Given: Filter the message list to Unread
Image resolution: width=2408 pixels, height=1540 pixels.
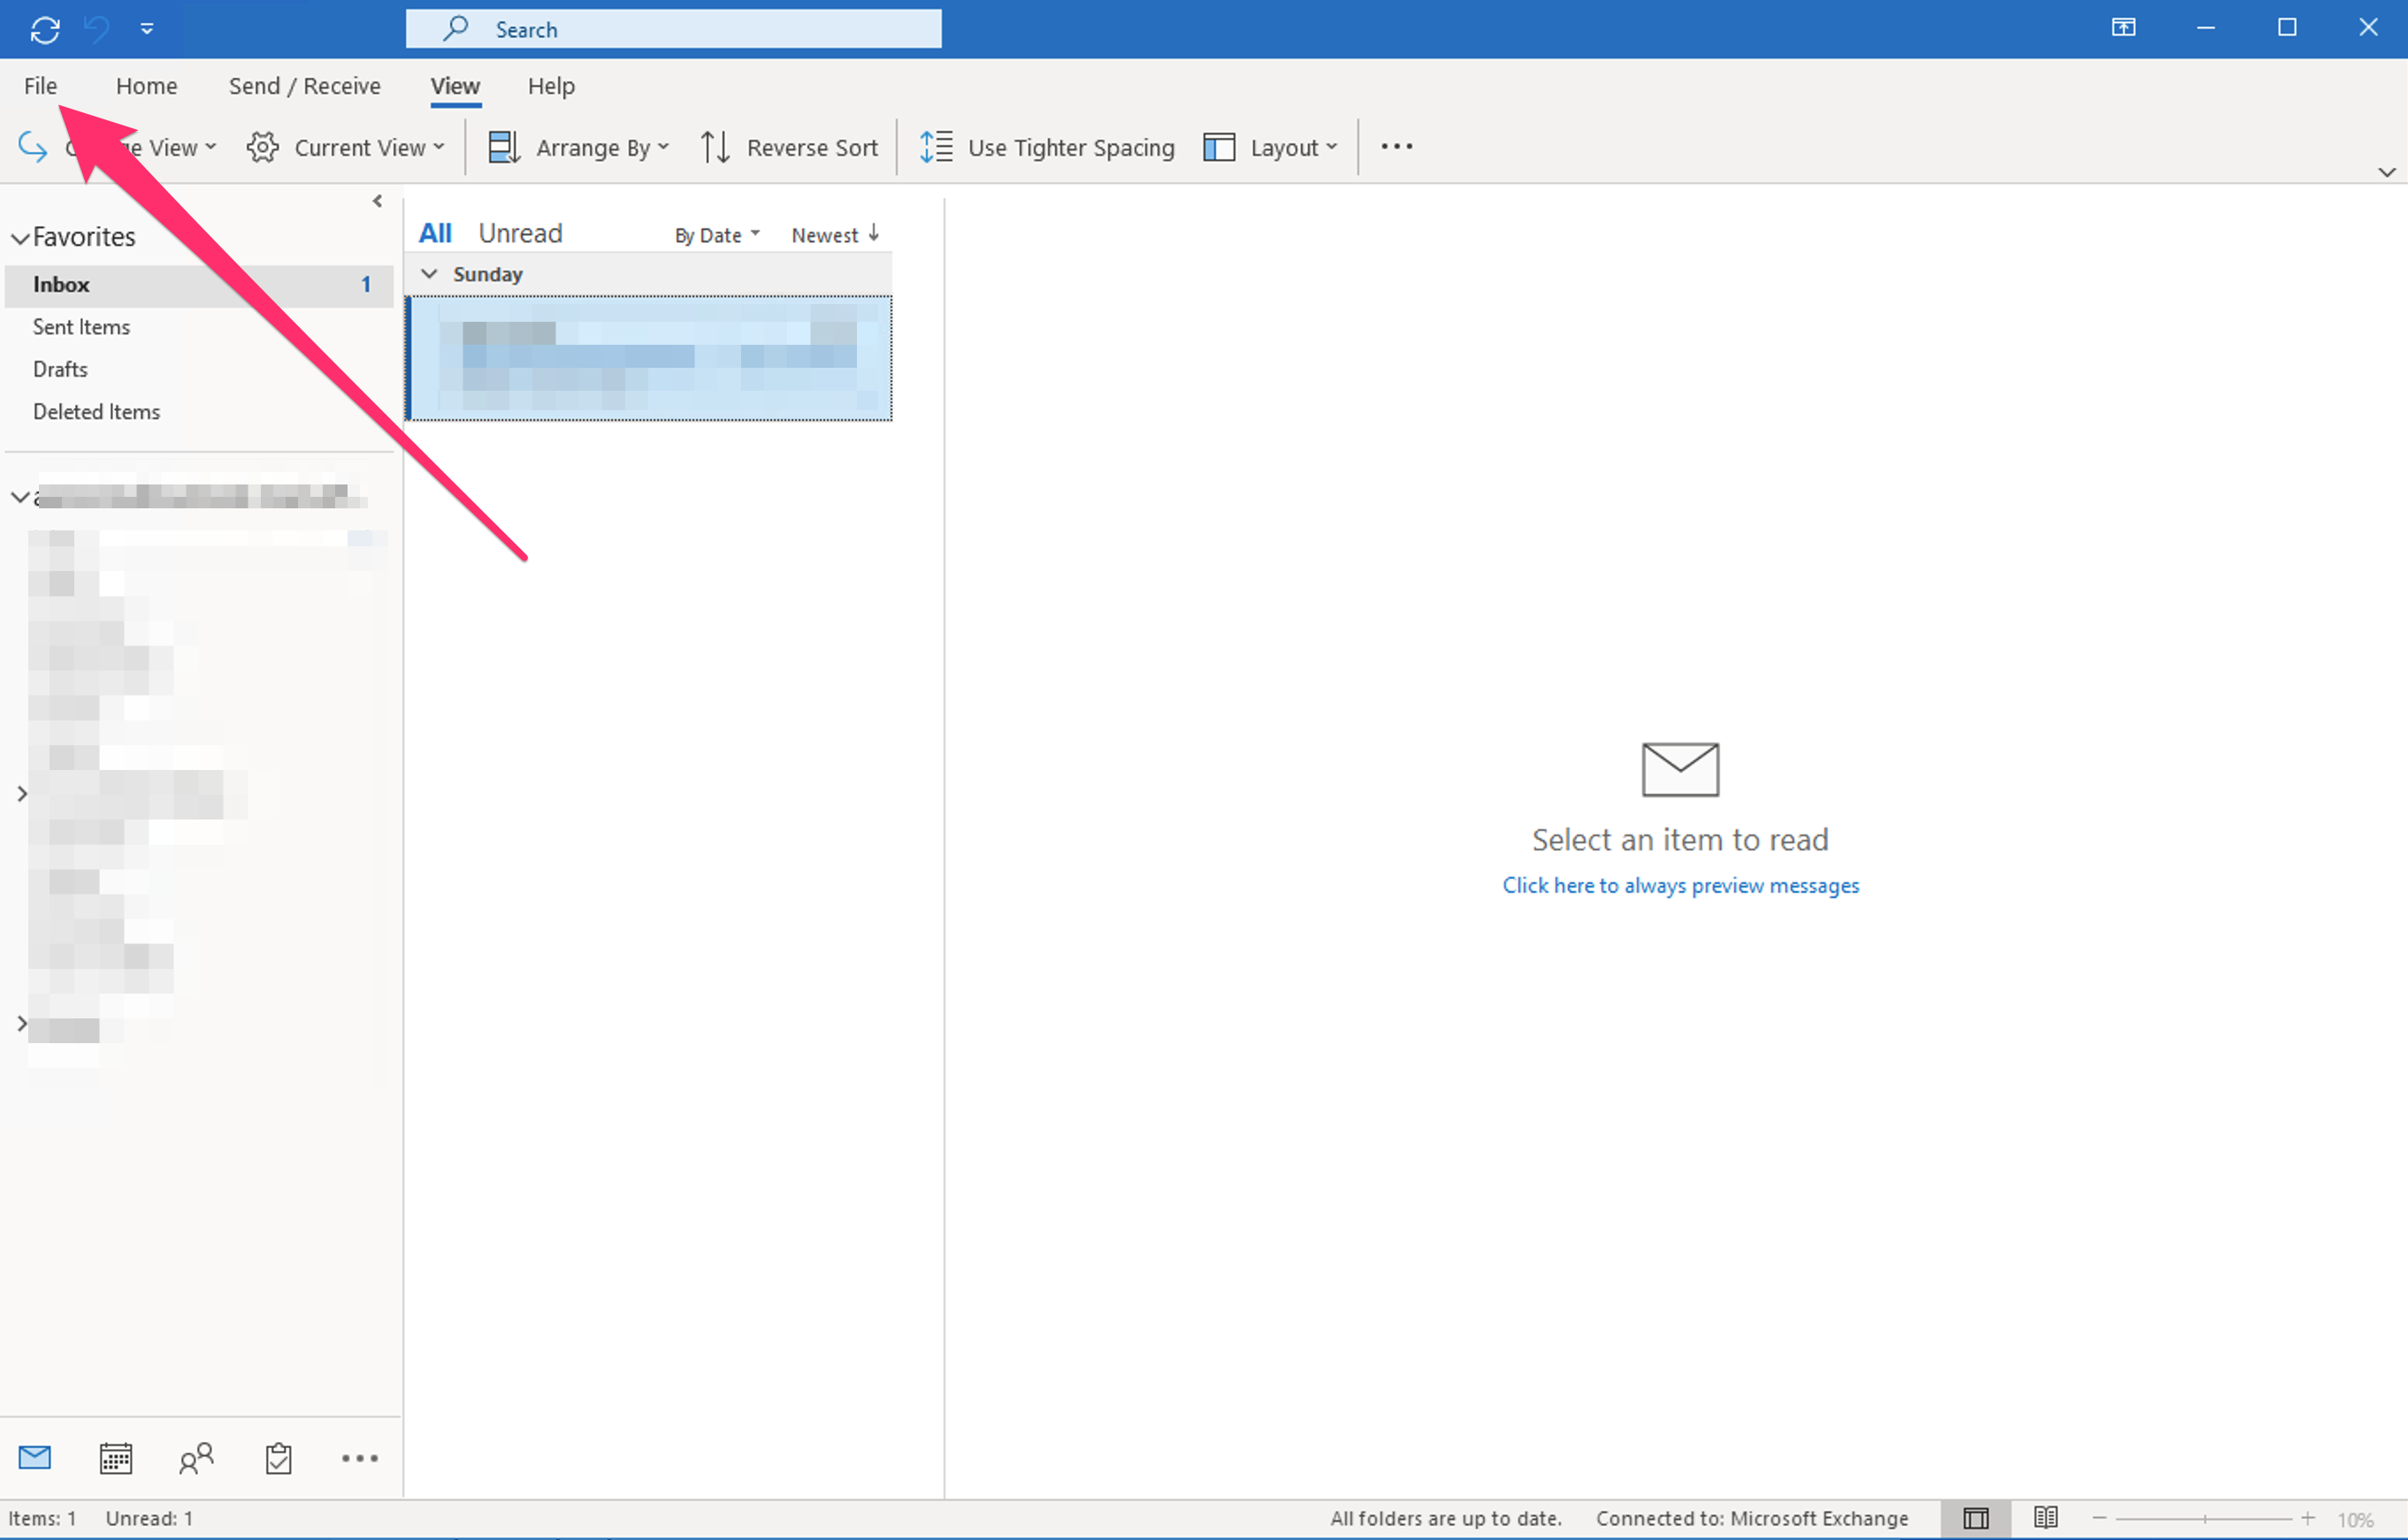Looking at the screenshot, I should pos(520,232).
